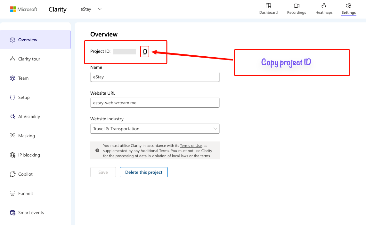Click the AI Visibility sparkle icon
This screenshot has width=366, height=225.
click(12, 117)
